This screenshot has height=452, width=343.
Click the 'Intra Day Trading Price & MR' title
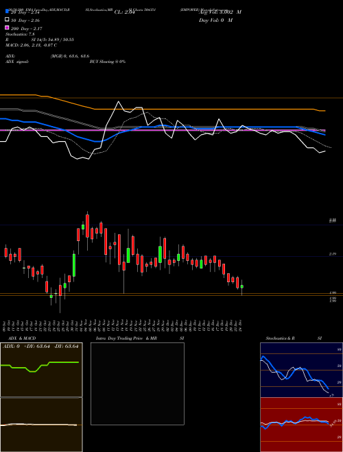coord(126,338)
